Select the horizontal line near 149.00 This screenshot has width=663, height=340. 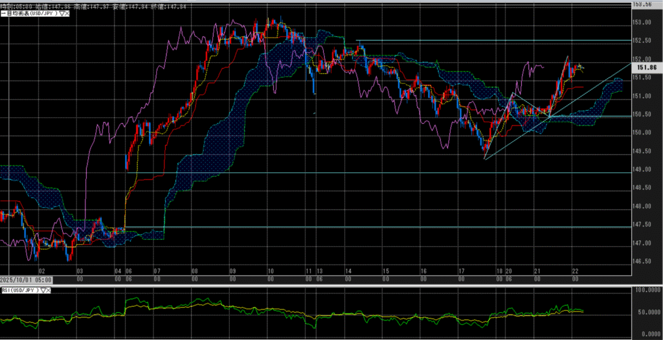[324, 173]
